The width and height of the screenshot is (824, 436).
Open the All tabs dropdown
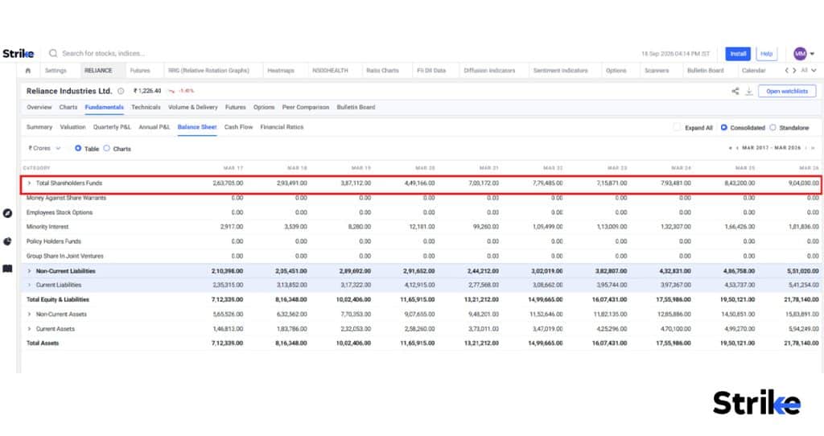click(x=808, y=71)
